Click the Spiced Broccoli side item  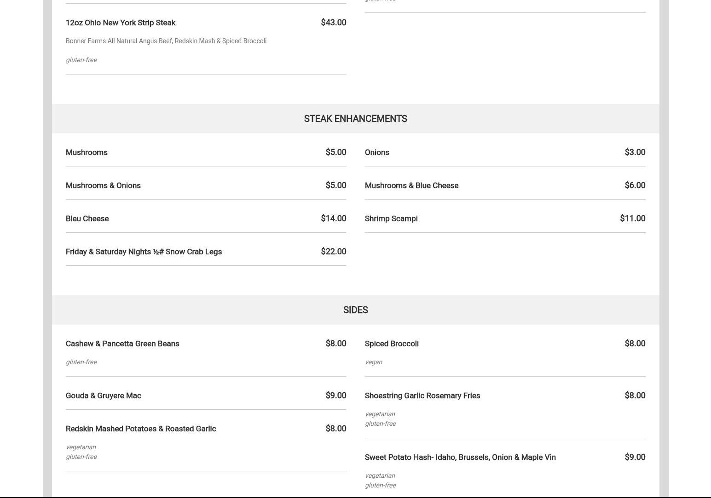[392, 344]
